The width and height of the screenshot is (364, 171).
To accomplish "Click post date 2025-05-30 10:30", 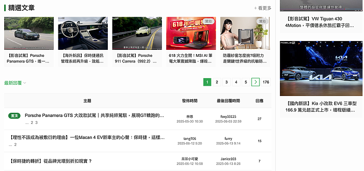I will 189,122.
